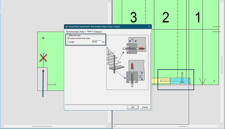
Task: Cancel the dialog
Action: click(x=145, y=107)
